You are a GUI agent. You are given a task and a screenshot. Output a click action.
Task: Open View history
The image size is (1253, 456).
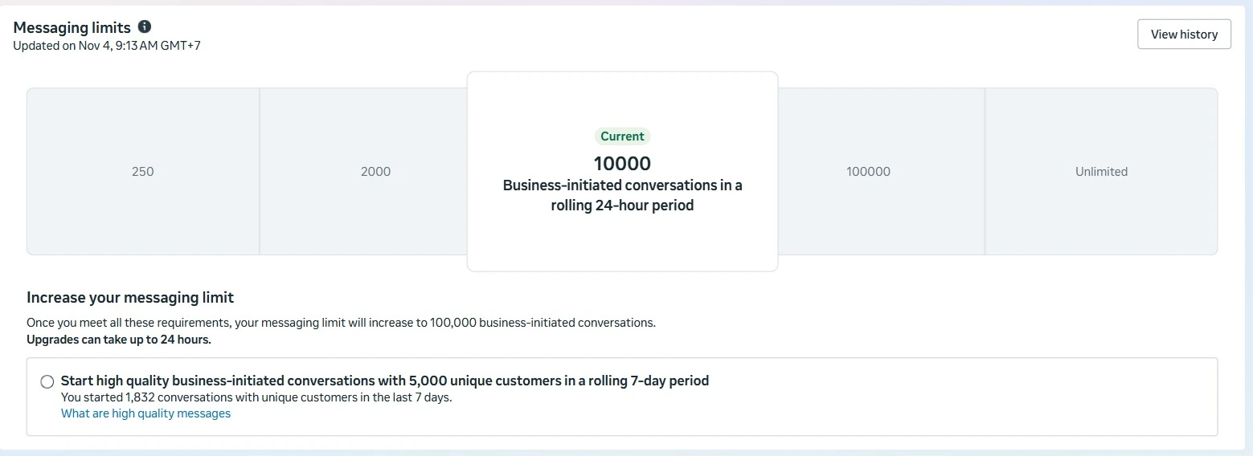[1184, 35]
